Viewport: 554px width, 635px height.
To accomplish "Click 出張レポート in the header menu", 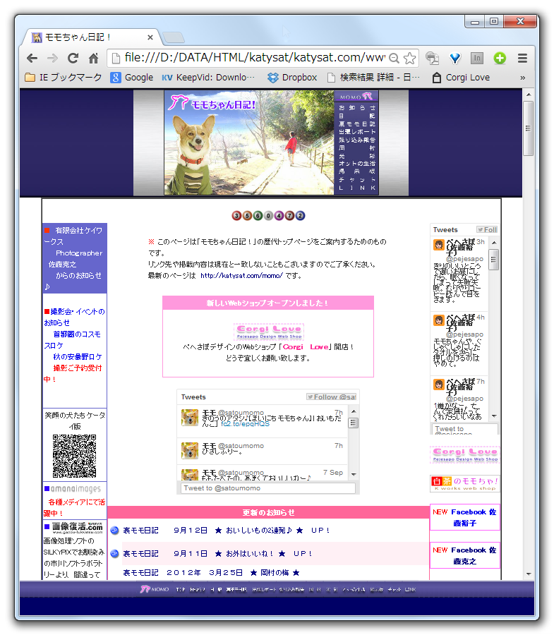I will [x=357, y=132].
